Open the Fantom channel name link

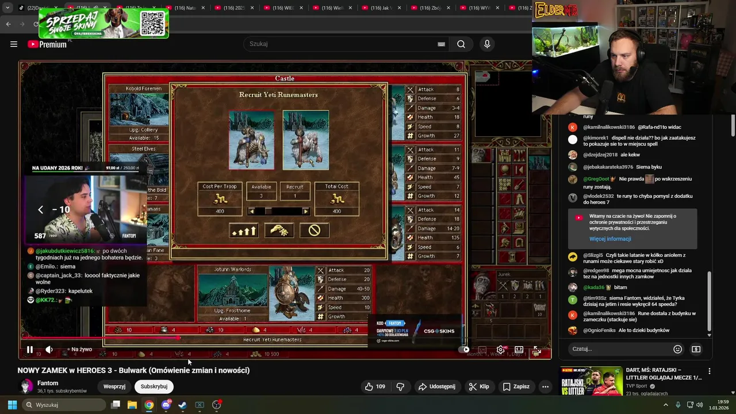tap(48, 383)
